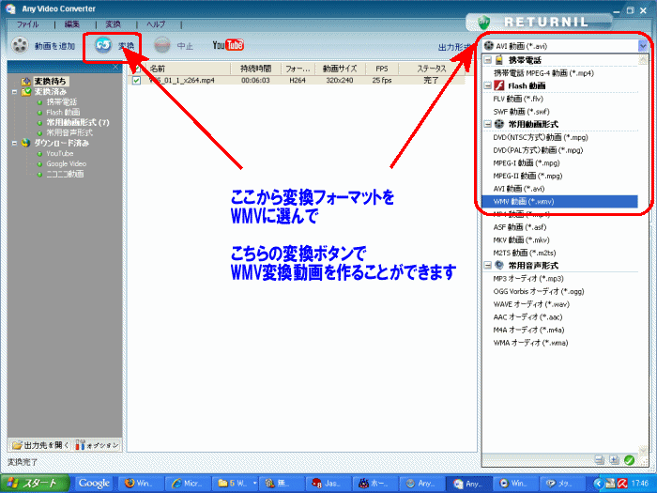The width and height of the screenshot is (657, 493).
Task: Sort by ステータス column header
Action: pos(432,69)
